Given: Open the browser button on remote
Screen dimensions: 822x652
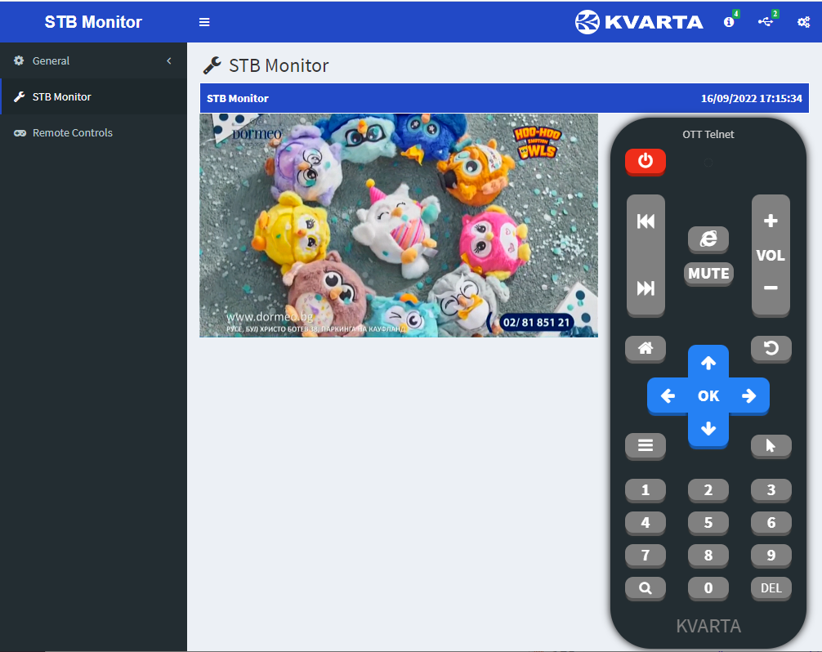Looking at the screenshot, I should pyautogui.click(x=708, y=239).
